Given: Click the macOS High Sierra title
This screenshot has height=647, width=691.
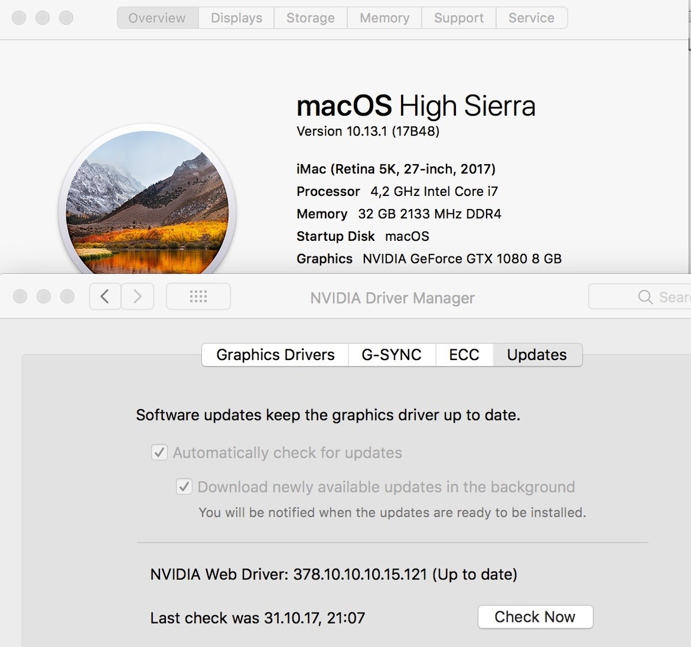Looking at the screenshot, I should [x=416, y=106].
